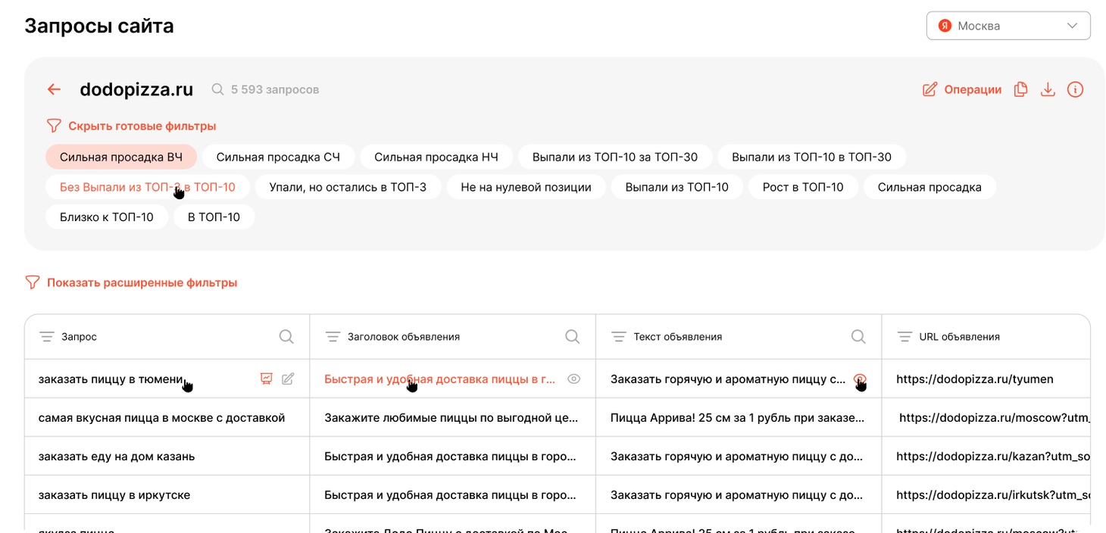Open URL in самая вкусная пицца row

995,417
